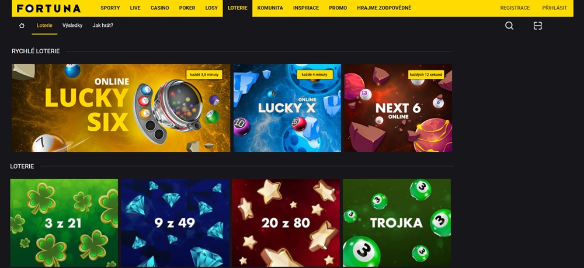
Task: Click the ticket scan icon
Action: pyautogui.click(x=537, y=26)
